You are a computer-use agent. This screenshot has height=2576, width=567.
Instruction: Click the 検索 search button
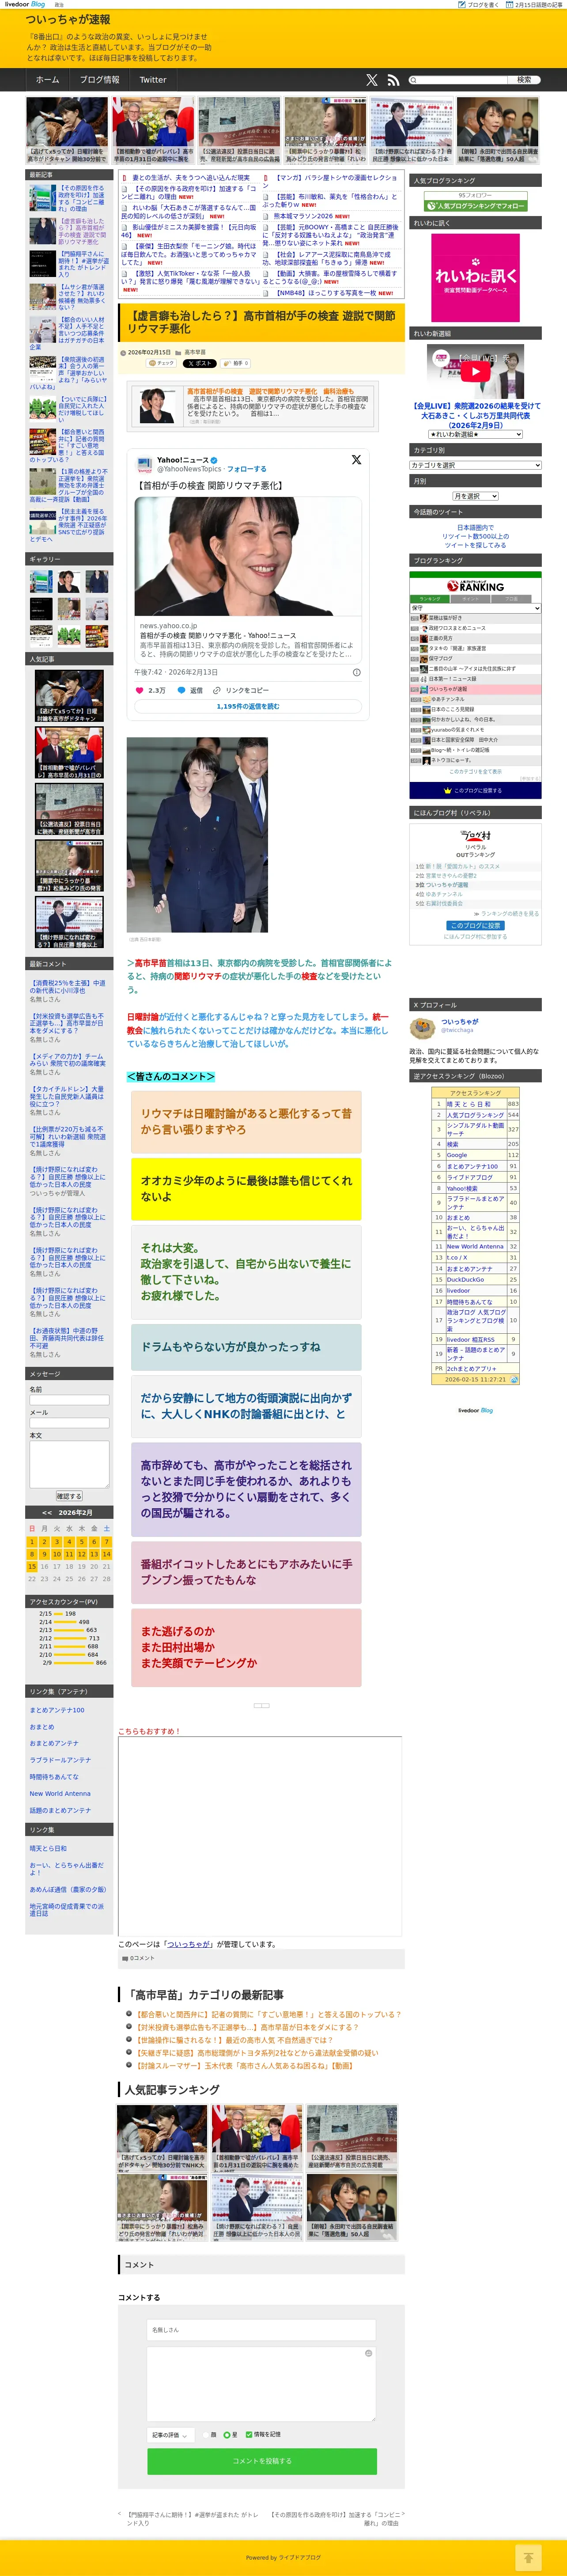coord(524,80)
